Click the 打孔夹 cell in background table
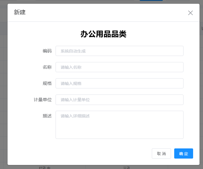 coord(45,168)
